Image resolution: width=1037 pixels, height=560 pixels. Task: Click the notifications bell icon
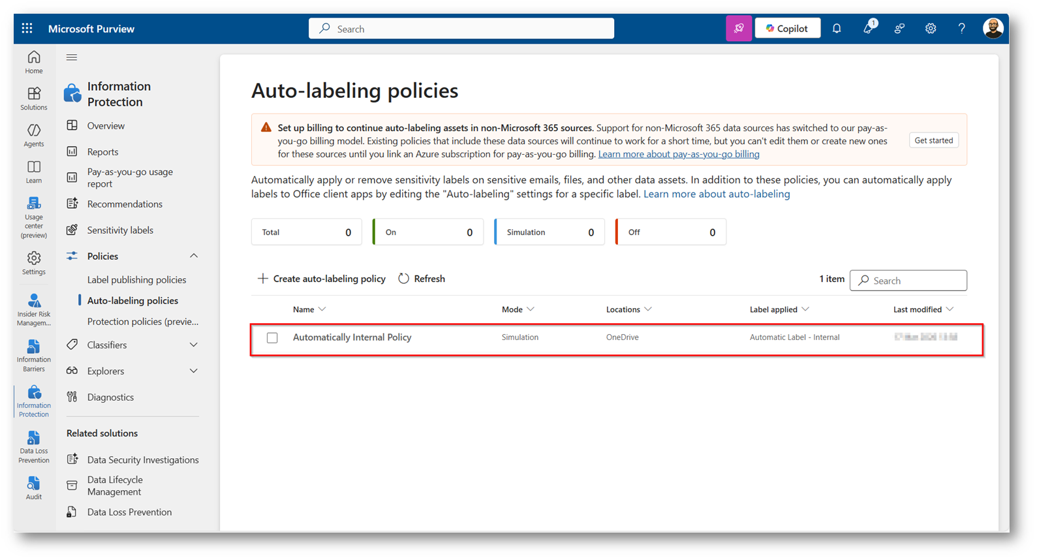[x=837, y=29]
